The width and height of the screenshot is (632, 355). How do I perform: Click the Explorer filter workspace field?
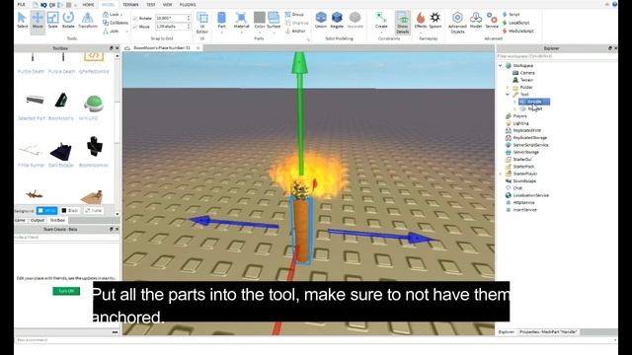[556, 57]
